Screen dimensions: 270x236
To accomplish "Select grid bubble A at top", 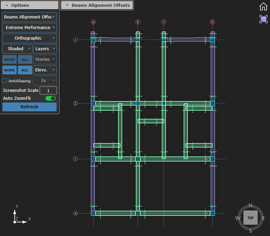I will coord(93,22).
